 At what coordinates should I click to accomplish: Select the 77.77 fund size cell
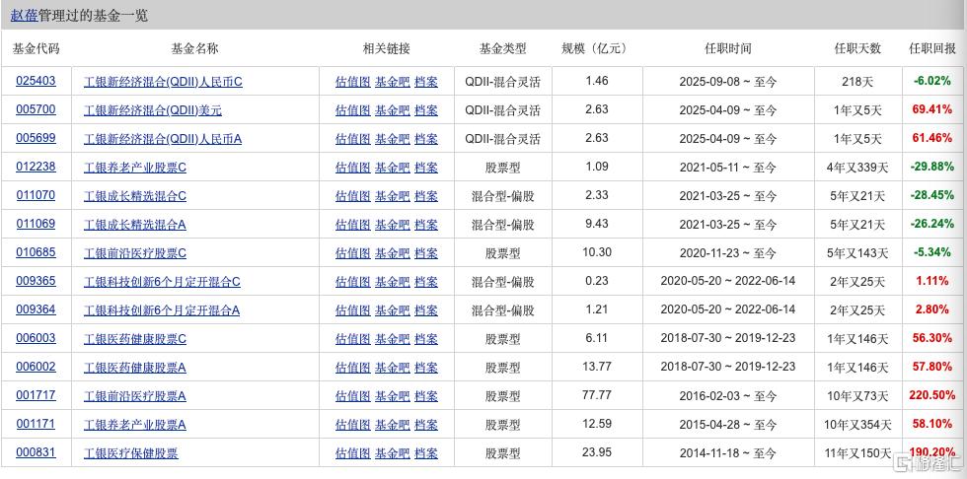click(x=596, y=395)
